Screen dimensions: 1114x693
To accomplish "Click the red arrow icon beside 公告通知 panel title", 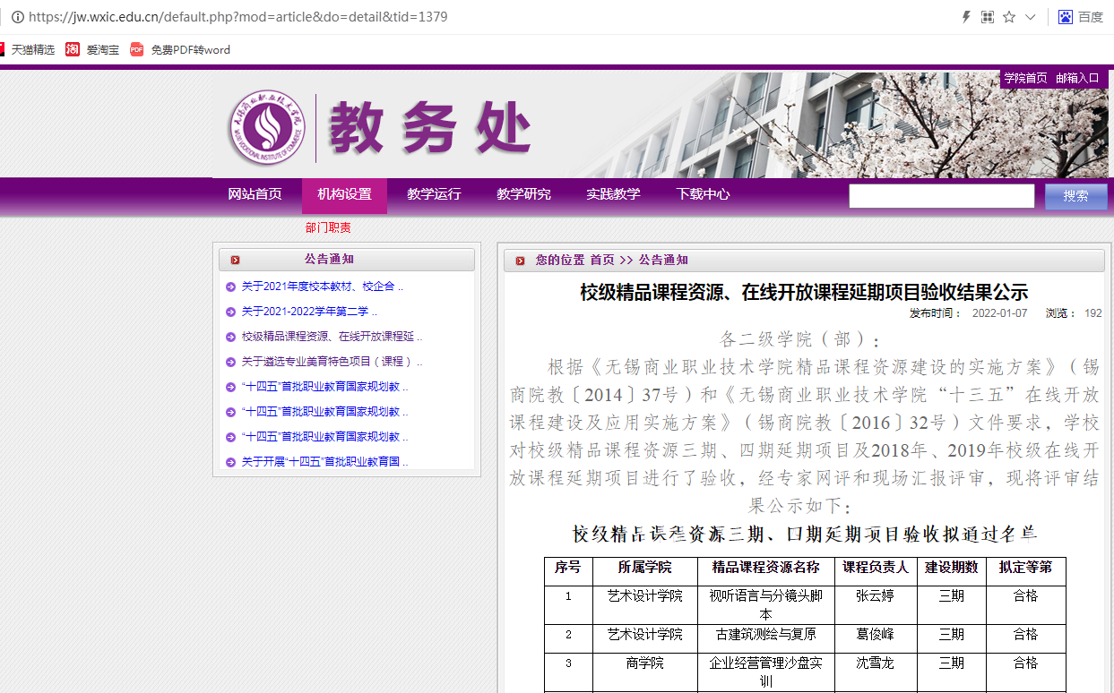I will pos(235,260).
